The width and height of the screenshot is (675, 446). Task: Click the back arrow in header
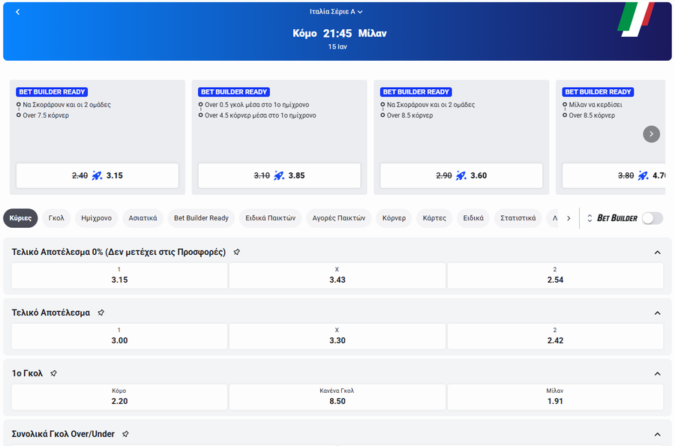[18, 12]
